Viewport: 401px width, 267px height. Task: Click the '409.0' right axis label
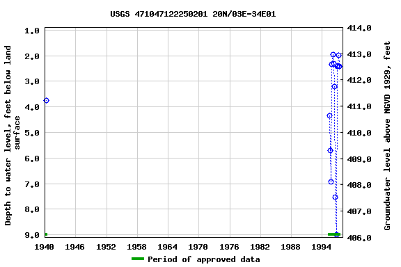359,159
